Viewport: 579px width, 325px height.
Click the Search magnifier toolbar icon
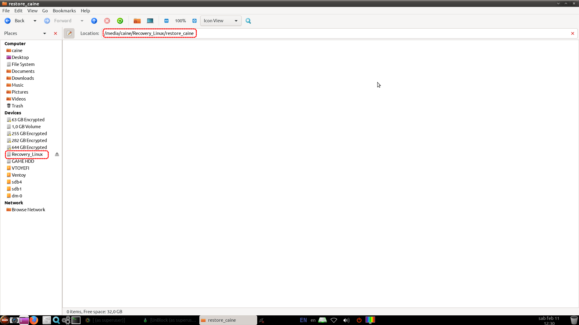(248, 21)
